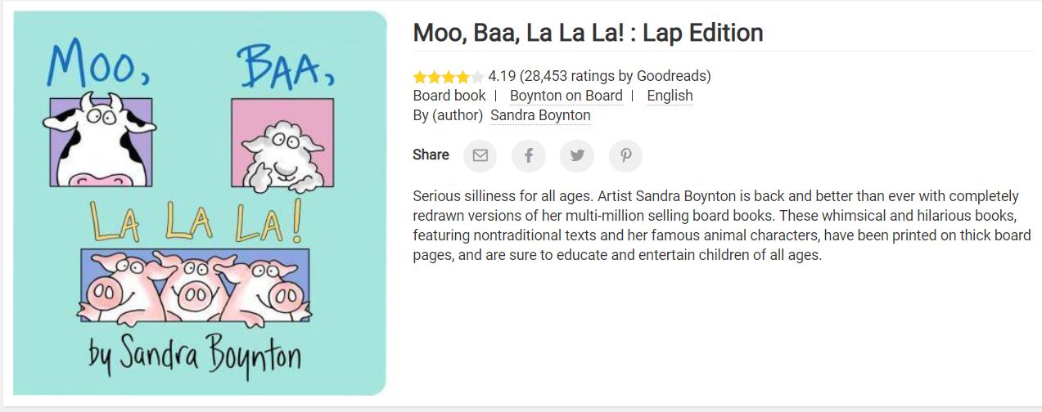This screenshot has height=412, width=1042.
Task: Click the first yellow rating star
Action: 420,77
